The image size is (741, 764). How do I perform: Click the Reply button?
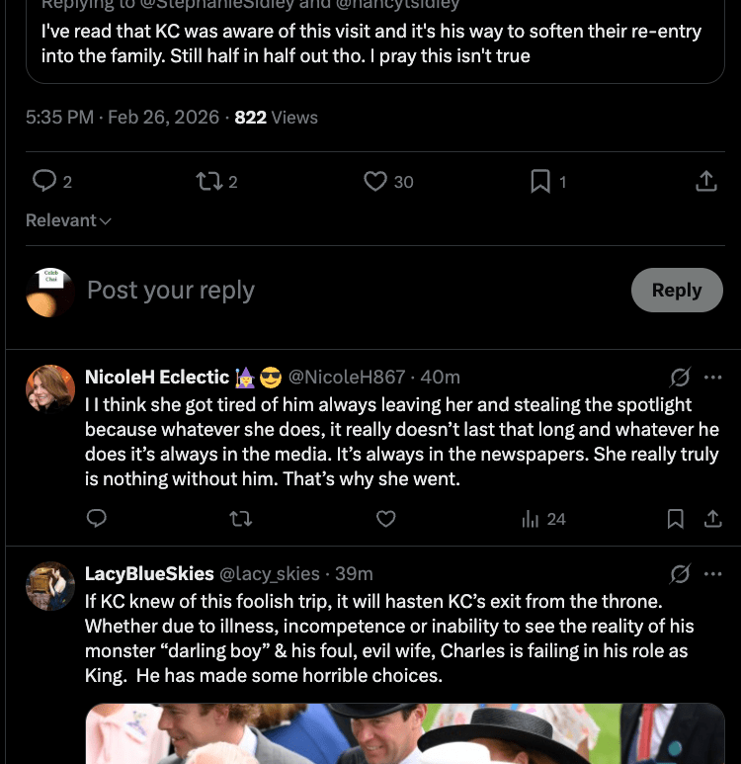pos(677,291)
